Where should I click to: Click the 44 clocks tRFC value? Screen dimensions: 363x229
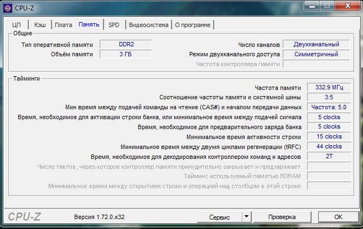pyautogui.click(x=329, y=146)
